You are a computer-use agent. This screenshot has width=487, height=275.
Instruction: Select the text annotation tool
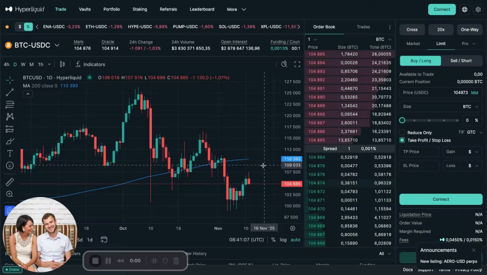point(10,153)
